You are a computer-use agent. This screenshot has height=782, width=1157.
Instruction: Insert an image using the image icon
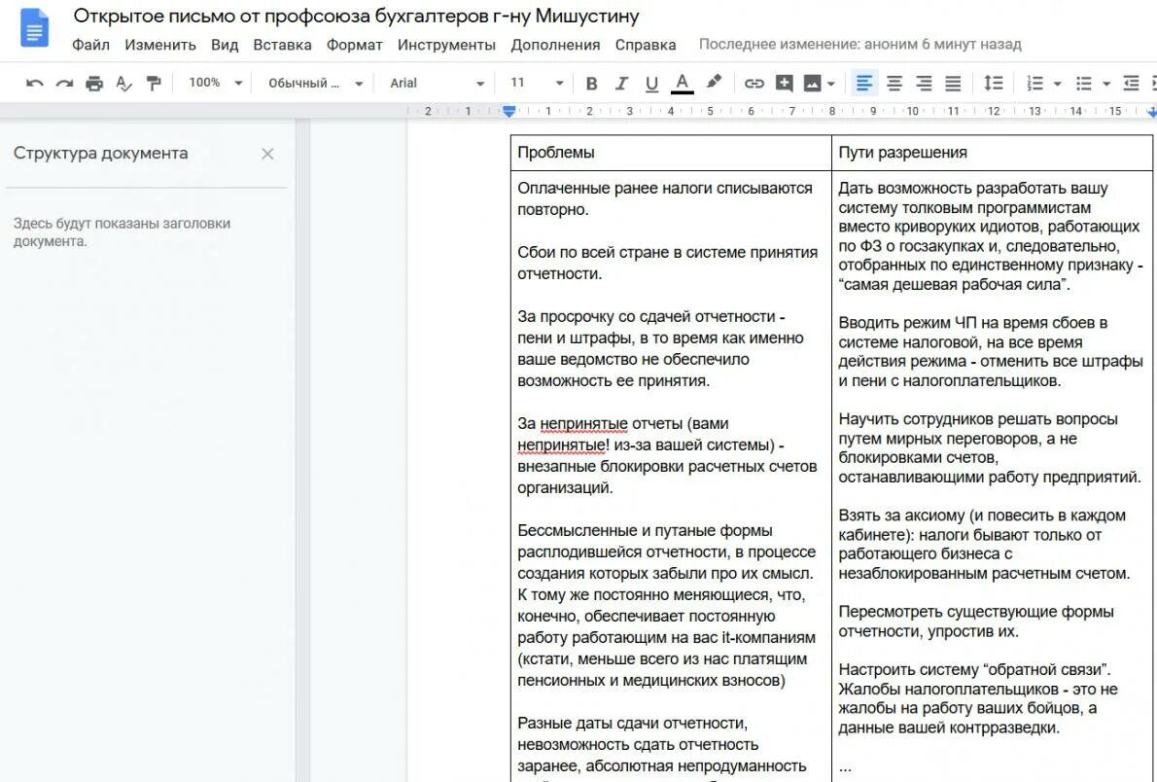click(x=813, y=83)
